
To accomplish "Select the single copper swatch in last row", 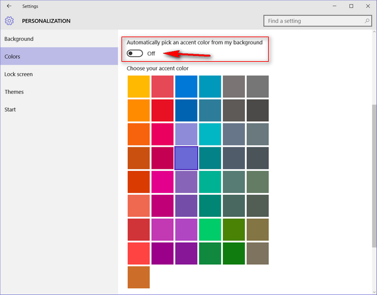I will [138, 277].
